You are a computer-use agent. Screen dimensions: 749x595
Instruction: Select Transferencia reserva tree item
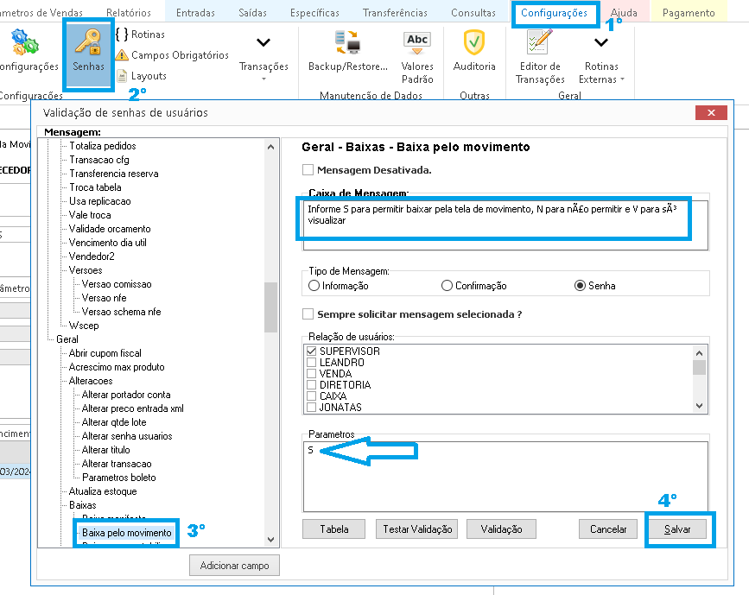point(114,174)
